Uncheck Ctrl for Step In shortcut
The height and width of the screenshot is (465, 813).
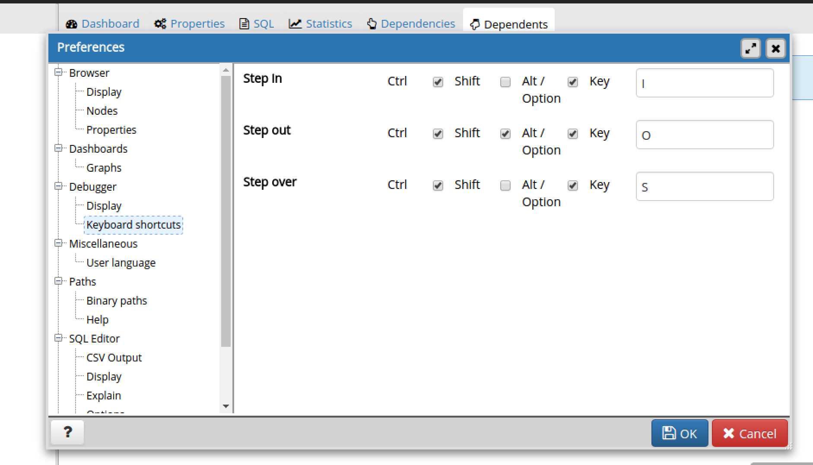[x=438, y=82]
